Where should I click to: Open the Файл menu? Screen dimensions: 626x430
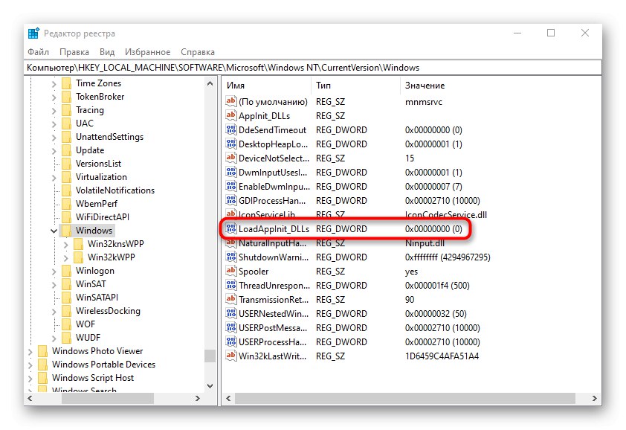click(x=39, y=52)
